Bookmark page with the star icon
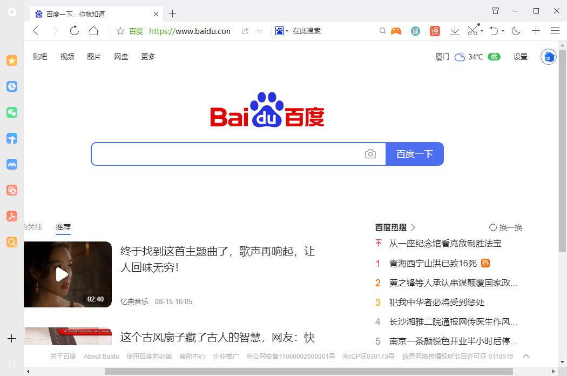 coord(120,31)
